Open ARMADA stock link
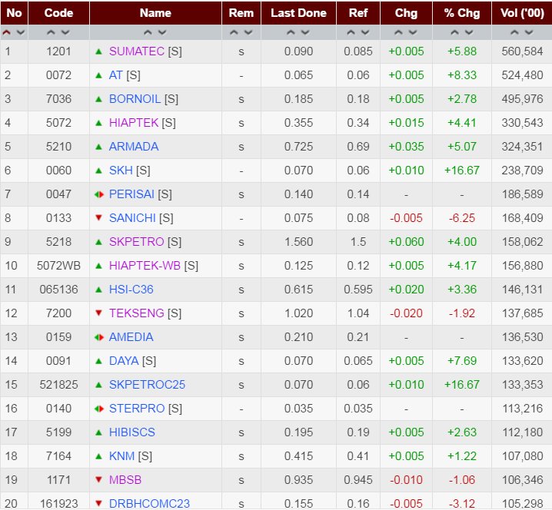The image size is (552, 510). [x=134, y=147]
